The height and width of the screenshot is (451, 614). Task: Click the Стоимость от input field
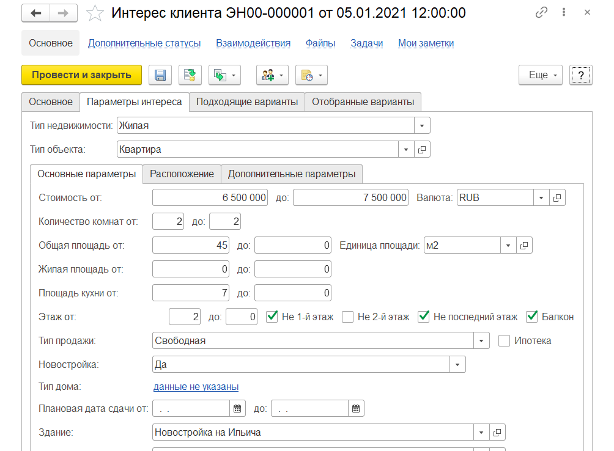[210, 198]
